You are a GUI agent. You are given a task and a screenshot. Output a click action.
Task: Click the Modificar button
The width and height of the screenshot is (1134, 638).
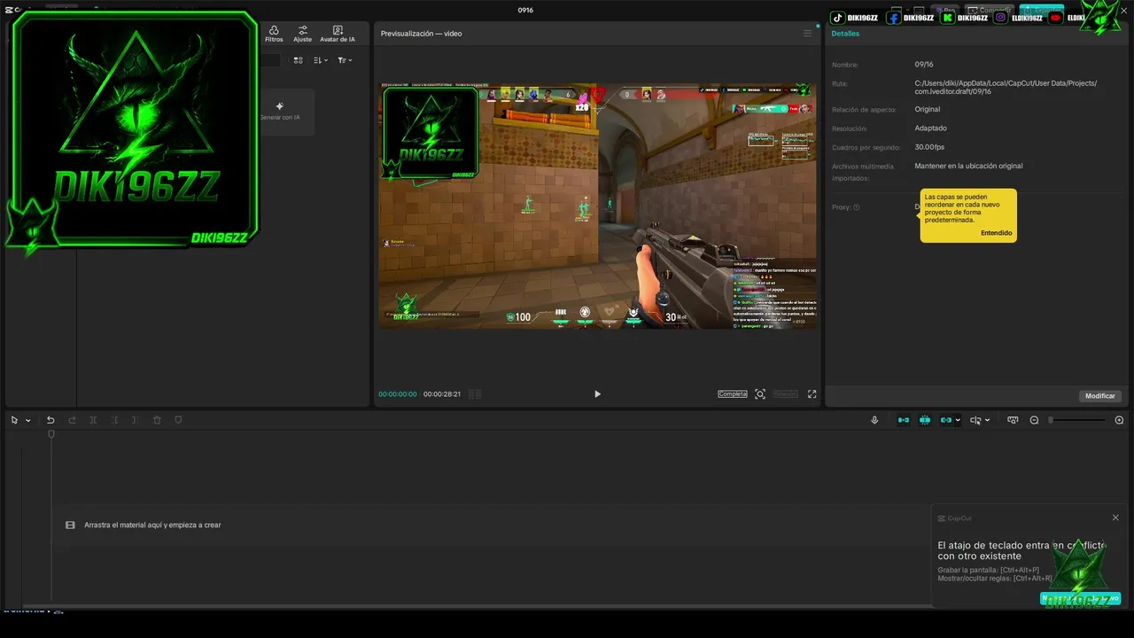(1100, 396)
